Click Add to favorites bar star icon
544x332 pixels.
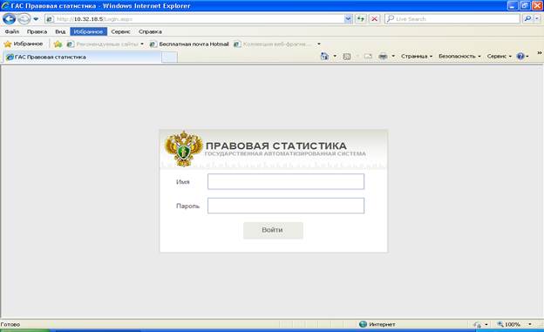tap(58, 44)
